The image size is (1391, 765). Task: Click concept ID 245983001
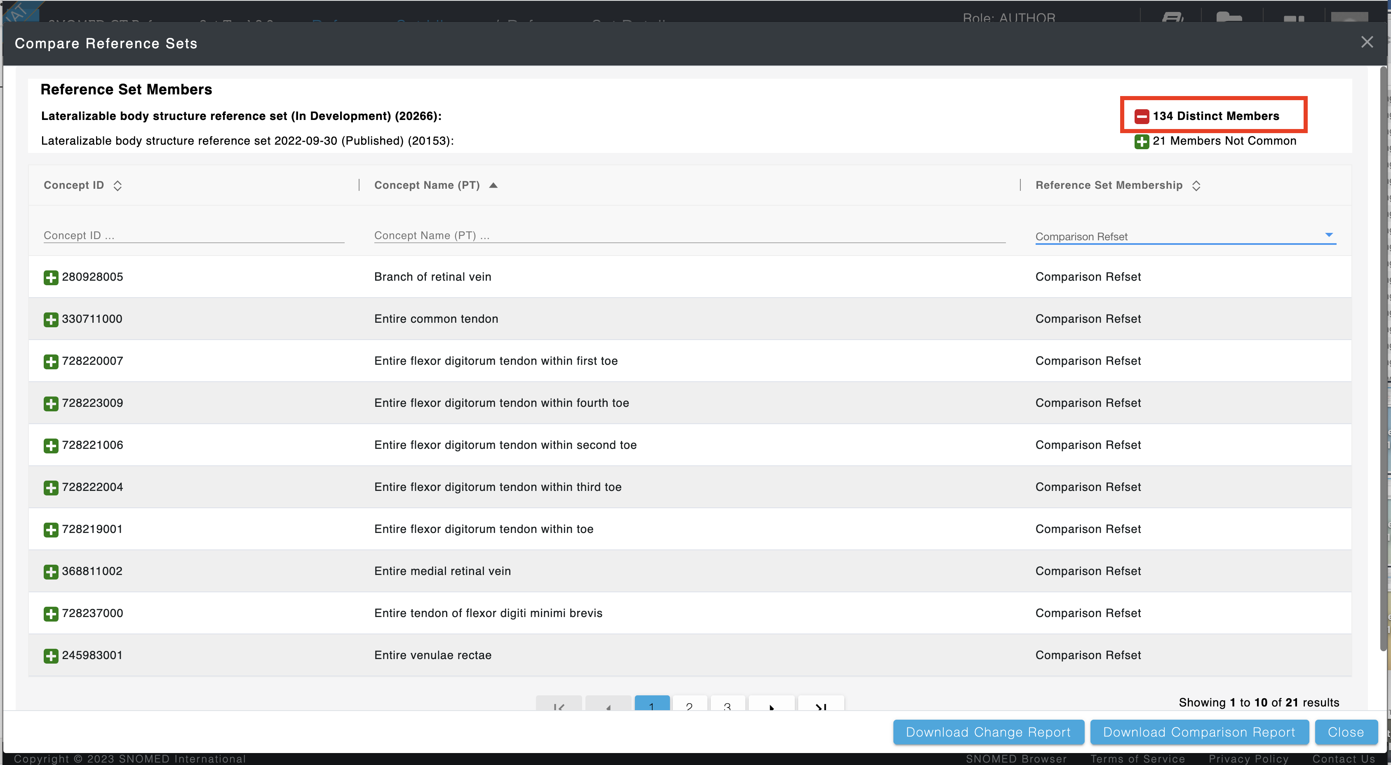coord(92,656)
